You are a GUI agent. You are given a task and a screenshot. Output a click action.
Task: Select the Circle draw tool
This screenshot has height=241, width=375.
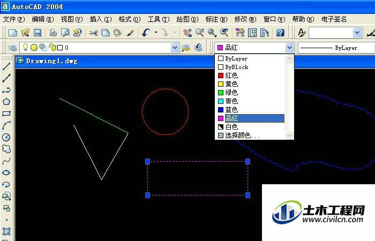click(x=6, y=137)
